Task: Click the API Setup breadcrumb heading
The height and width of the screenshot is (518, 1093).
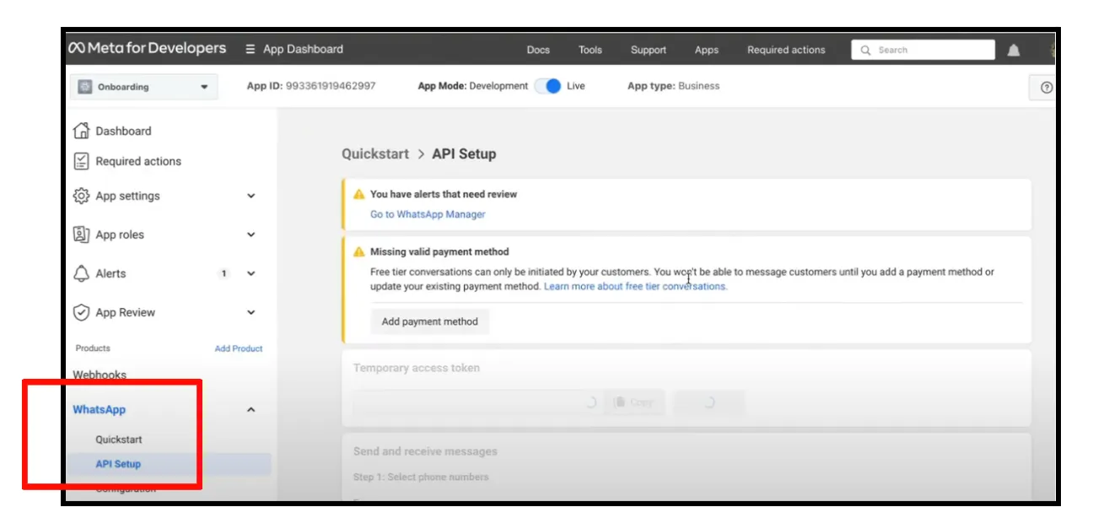Action: pyautogui.click(x=464, y=154)
